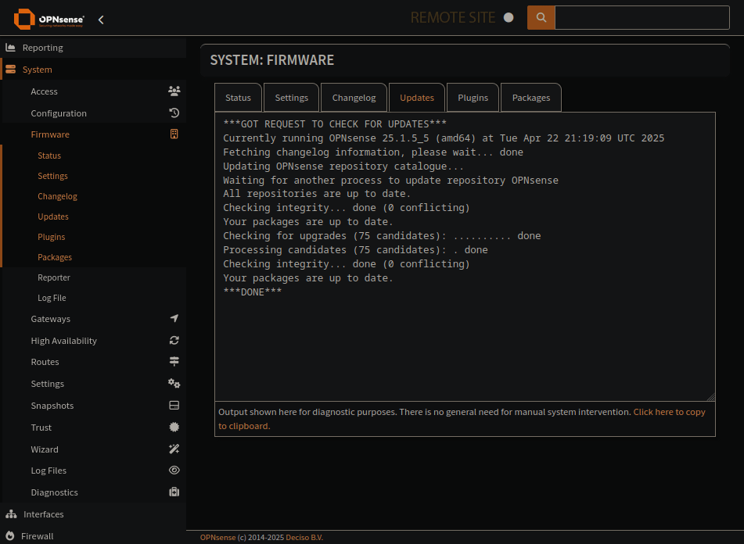This screenshot has width=744, height=544.
Task: Collapse the sidebar with the chevron arrow
Action: coord(101,20)
